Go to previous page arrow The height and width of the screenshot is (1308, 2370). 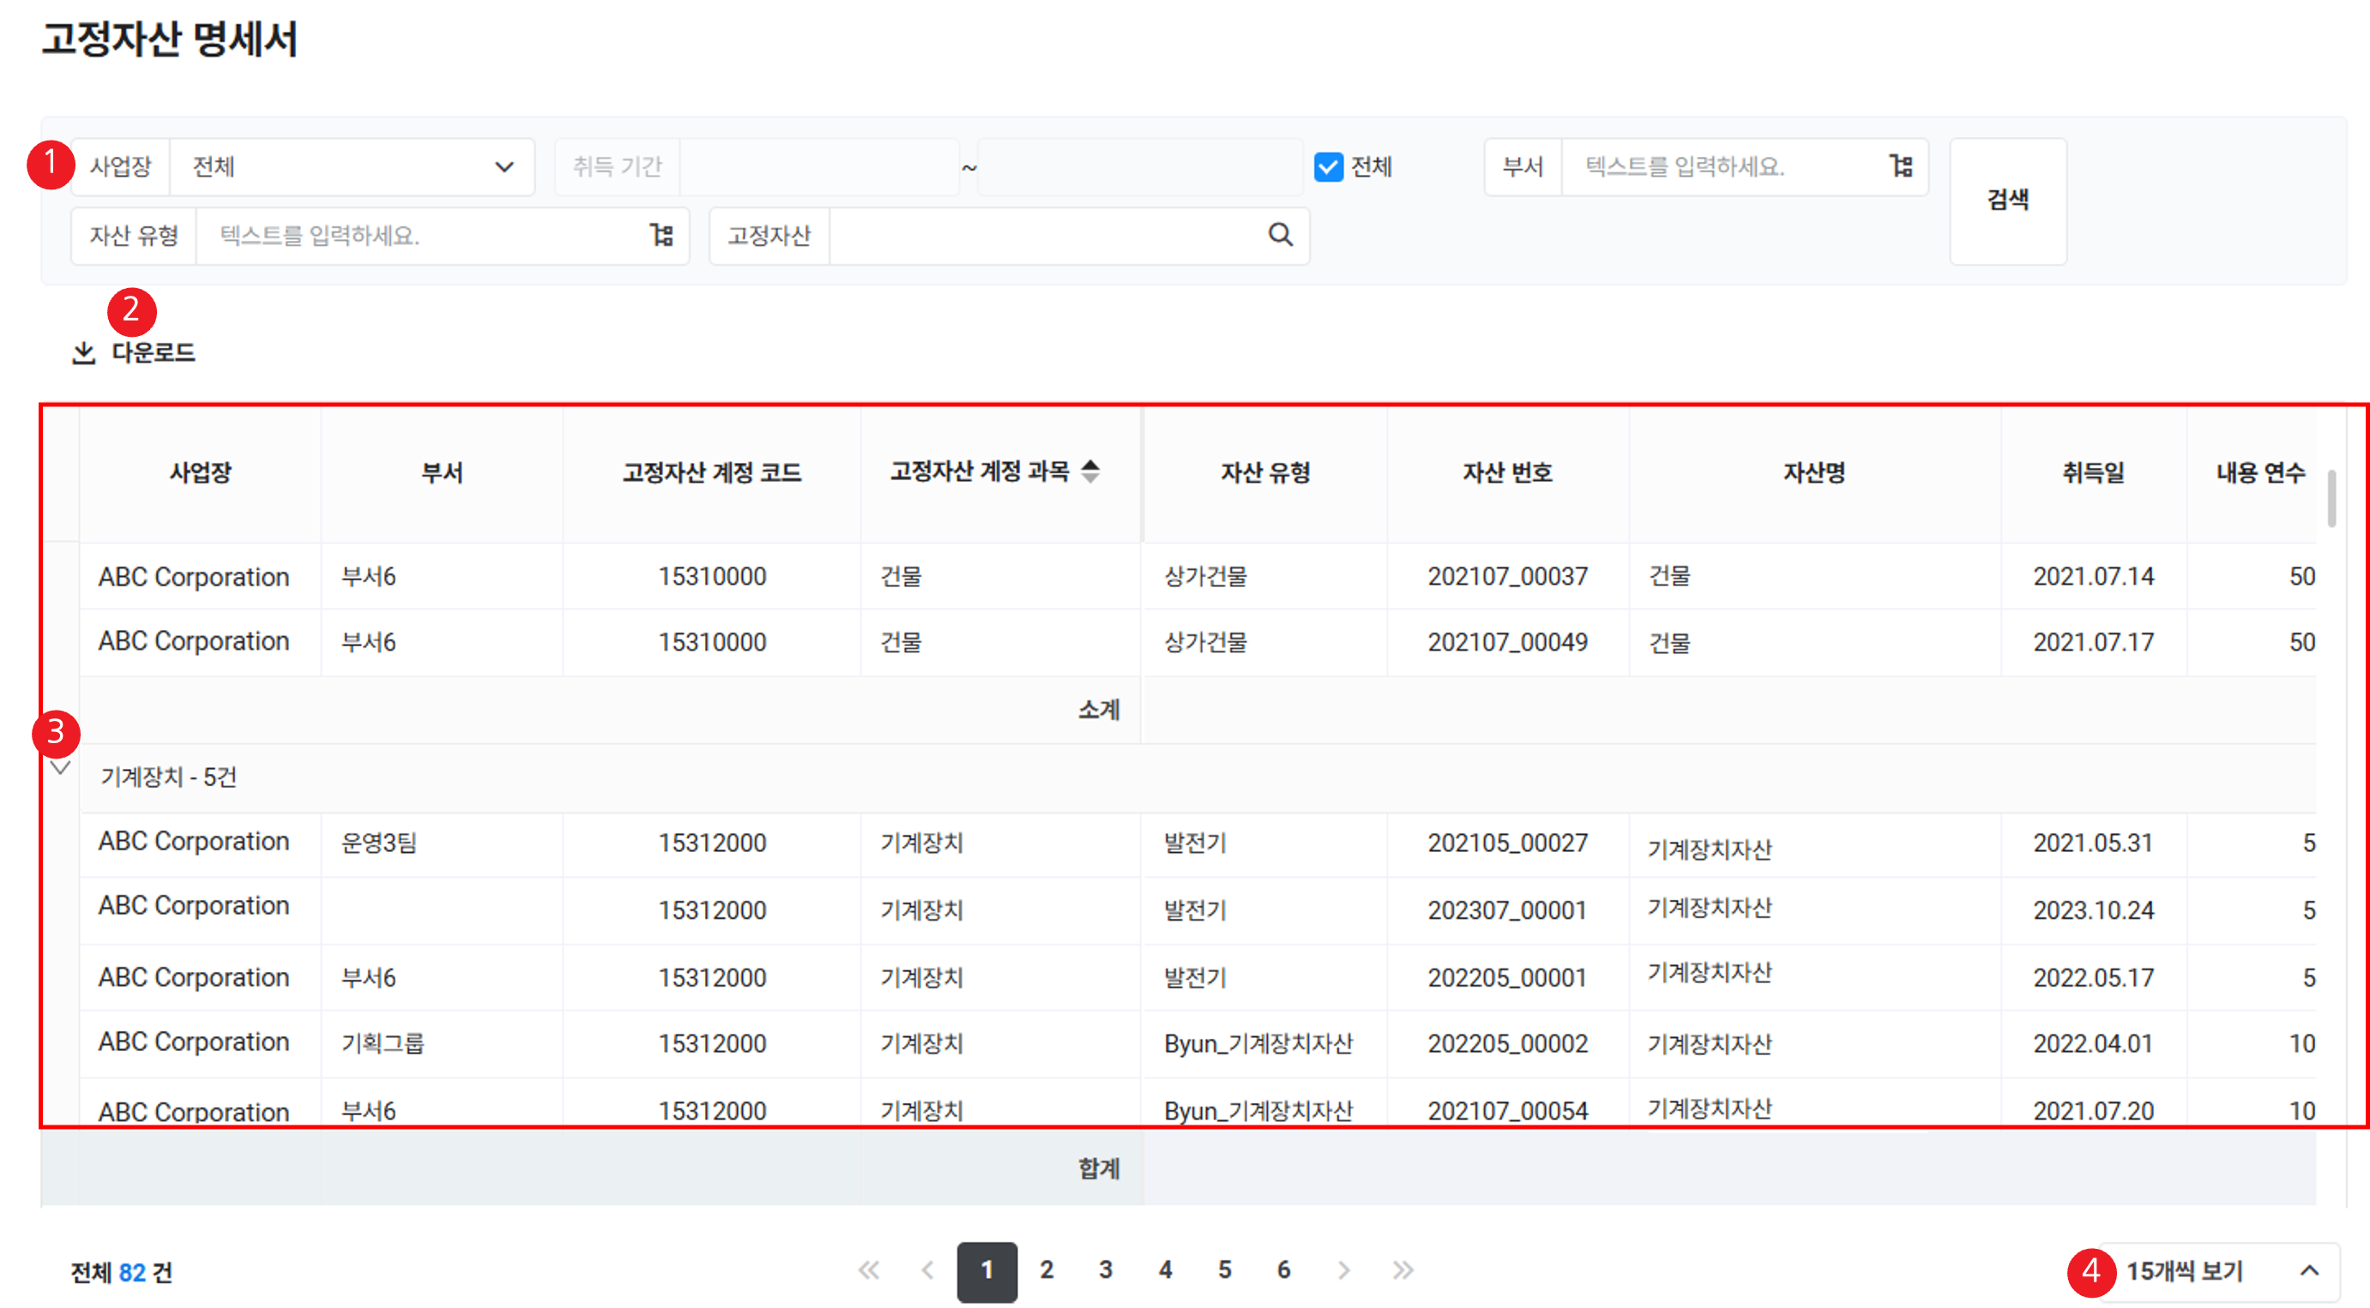click(x=927, y=1270)
